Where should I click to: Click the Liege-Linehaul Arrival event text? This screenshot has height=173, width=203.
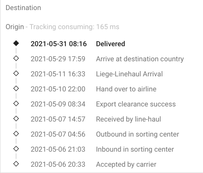click(x=129, y=74)
